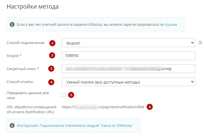Focus the ShopId input field

tap(128, 56)
